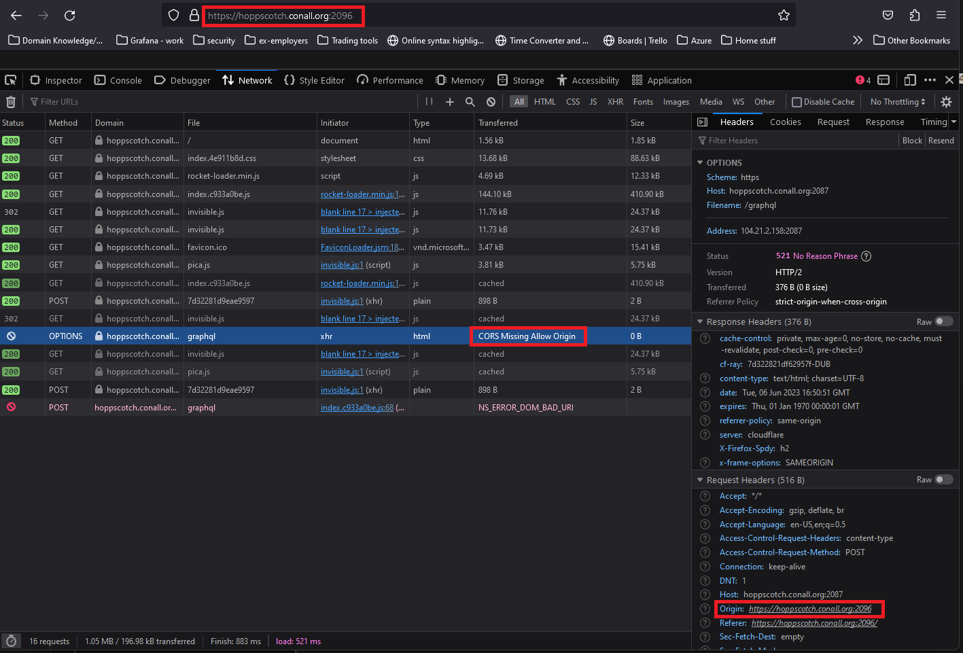Clear all network requests

click(11, 102)
